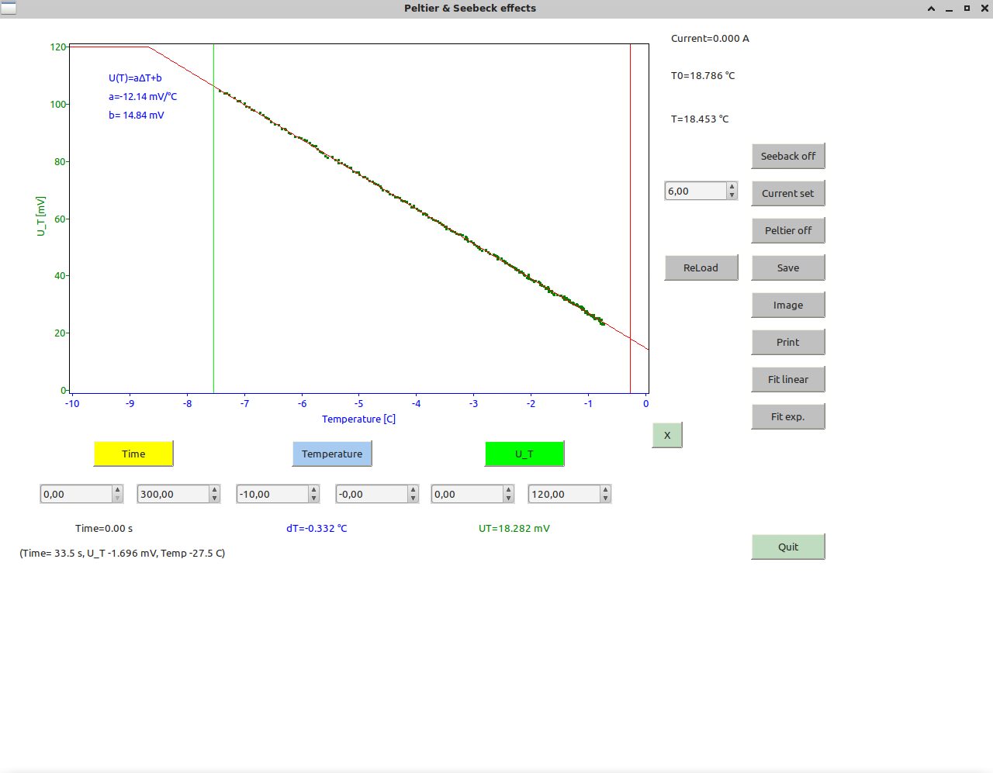The image size is (993, 773).
Task: Open the window menu icon in title bar
Action: pyautogui.click(x=9, y=8)
